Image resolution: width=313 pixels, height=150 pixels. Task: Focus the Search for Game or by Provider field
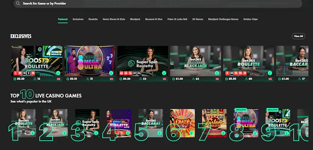[x=158, y=4]
